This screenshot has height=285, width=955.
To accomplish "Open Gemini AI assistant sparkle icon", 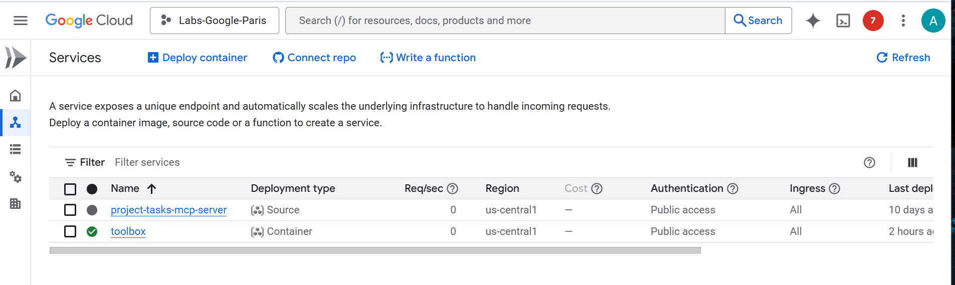I will (813, 21).
